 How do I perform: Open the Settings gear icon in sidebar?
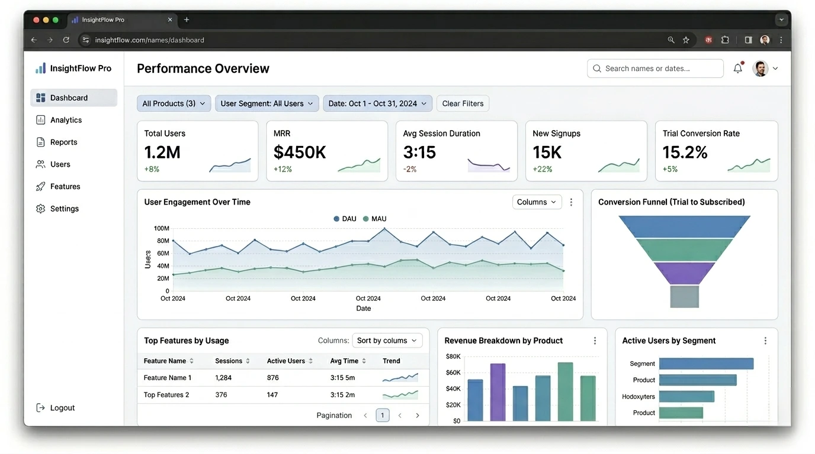(x=40, y=209)
